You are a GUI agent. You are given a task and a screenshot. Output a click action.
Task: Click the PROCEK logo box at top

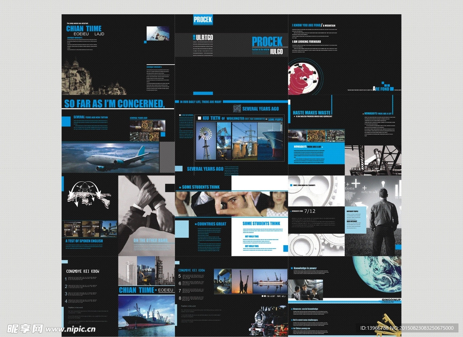pos(203,19)
